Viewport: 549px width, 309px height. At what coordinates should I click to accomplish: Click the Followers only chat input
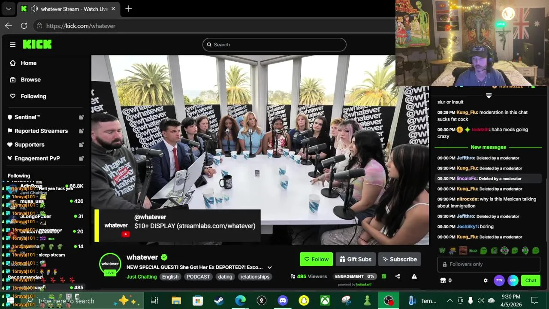pos(489,264)
